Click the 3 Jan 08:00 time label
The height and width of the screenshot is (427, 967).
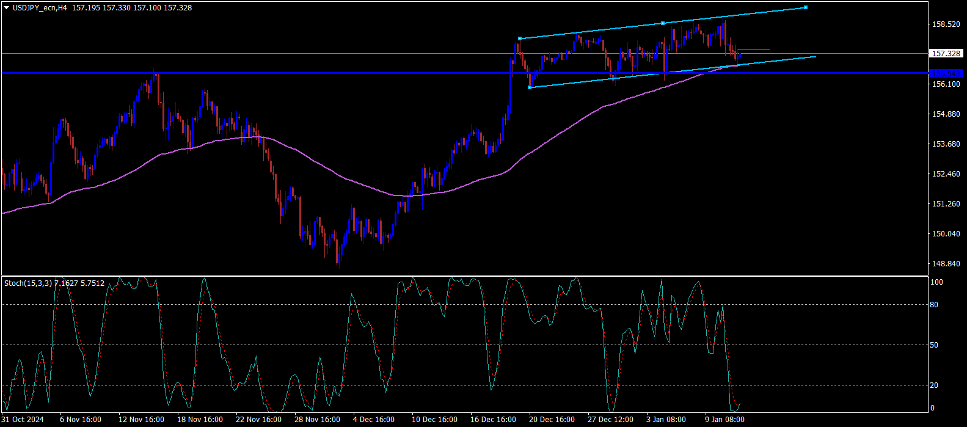(665, 420)
